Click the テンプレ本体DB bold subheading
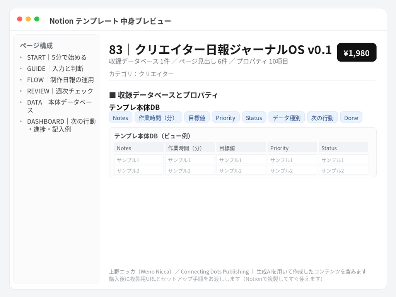The height and width of the screenshot is (297, 396). pyautogui.click(x=134, y=108)
